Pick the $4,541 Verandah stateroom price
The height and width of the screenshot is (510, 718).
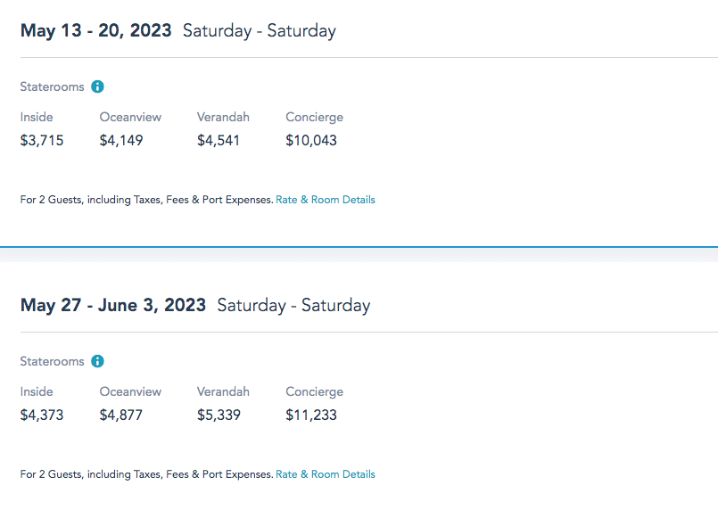click(x=219, y=140)
